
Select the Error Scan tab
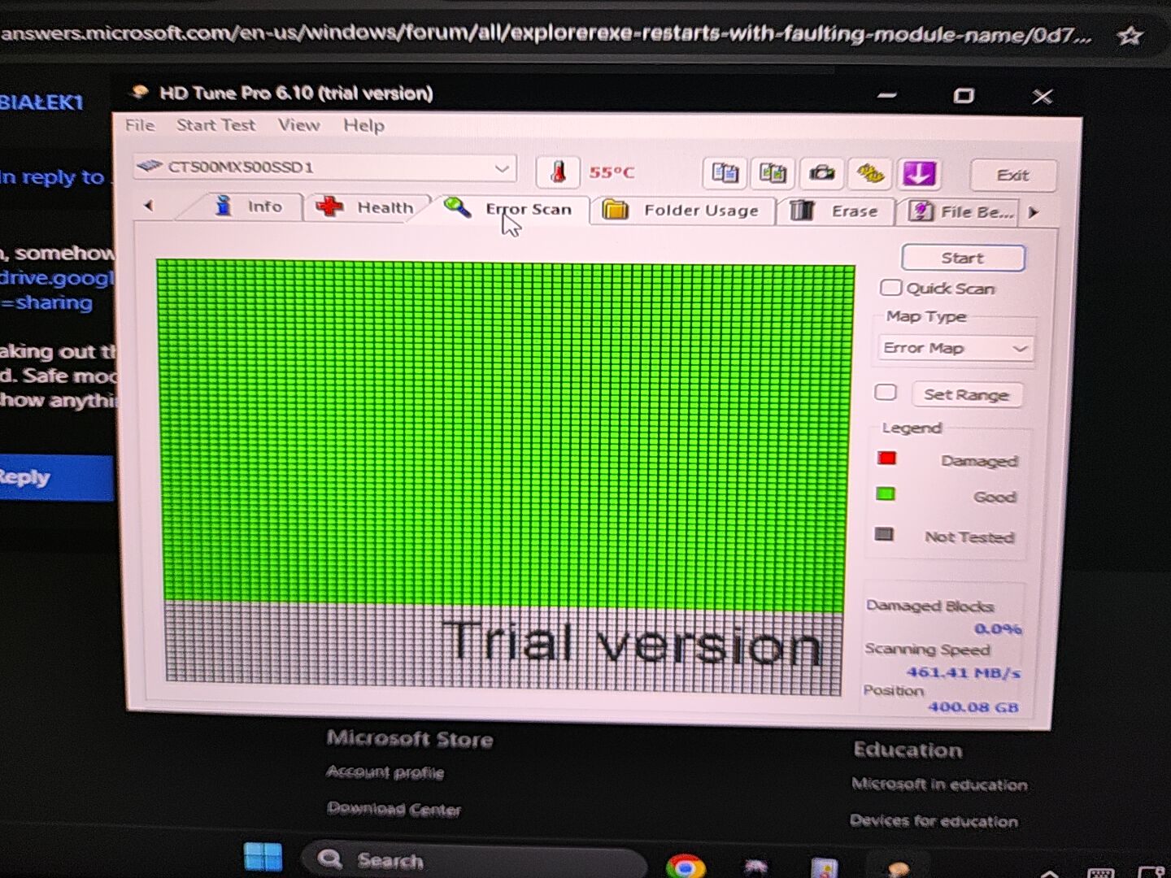pyautogui.click(x=511, y=209)
